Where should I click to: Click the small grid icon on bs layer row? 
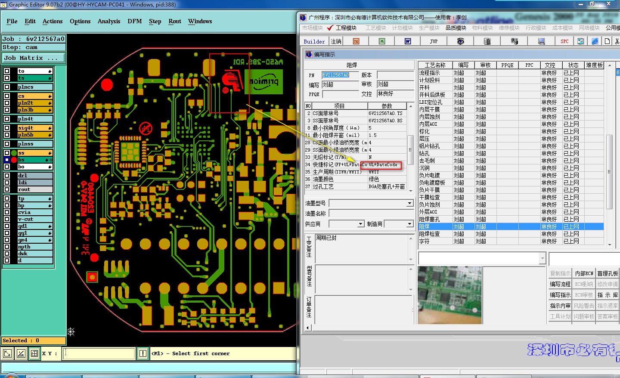click(51, 160)
